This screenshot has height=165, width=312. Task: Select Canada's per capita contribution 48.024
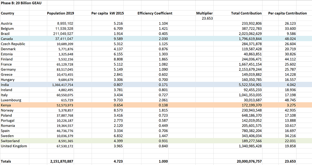click(290, 39)
